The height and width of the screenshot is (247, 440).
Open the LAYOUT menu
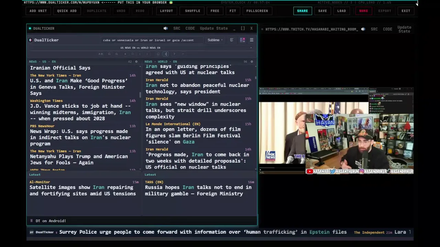[166, 11]
